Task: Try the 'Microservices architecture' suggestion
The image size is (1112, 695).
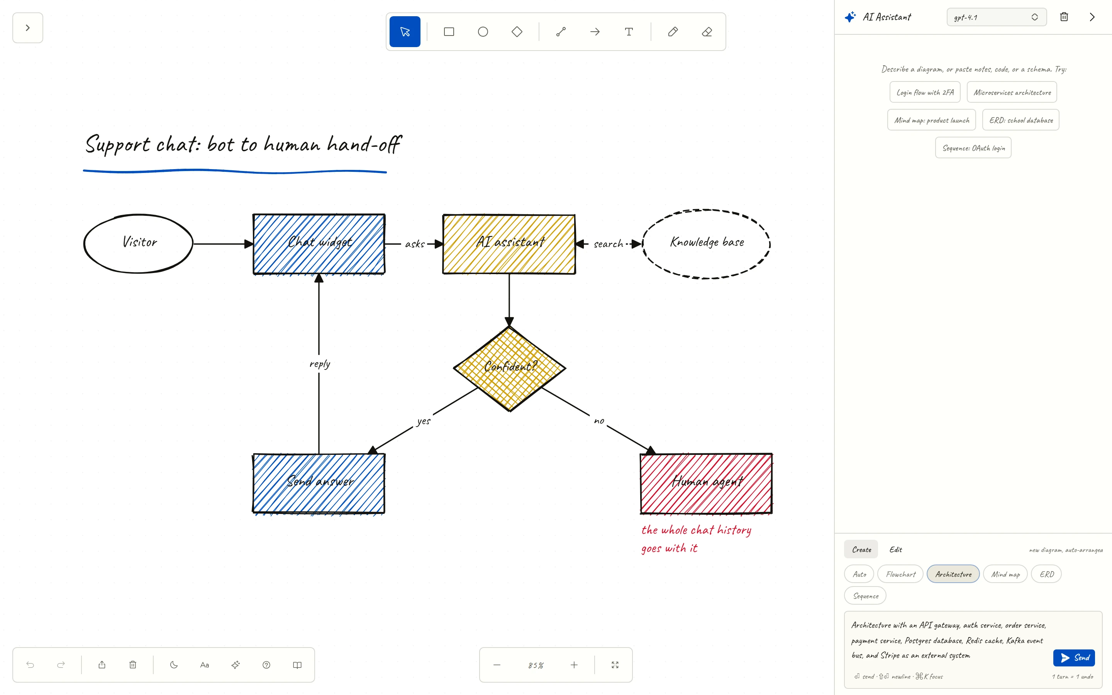Action: point(1012,92)
